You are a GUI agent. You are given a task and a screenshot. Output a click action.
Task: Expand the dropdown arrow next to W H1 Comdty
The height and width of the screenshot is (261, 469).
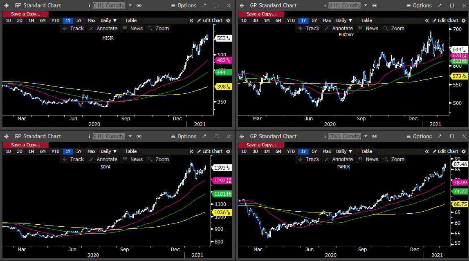pyautogui.click(x=366, y=5)
